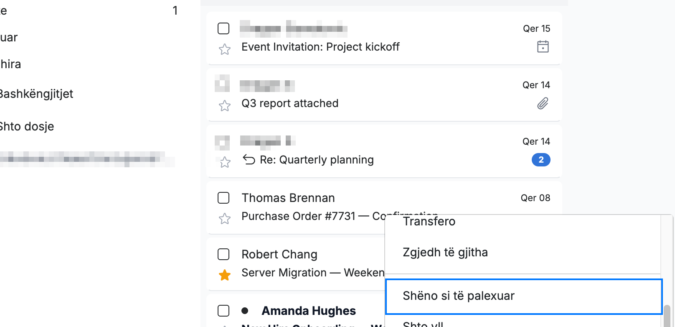This screenshot has width=675, height=327.
Task: Click Shto dosje in the sidebar
Action: tap(27, 127)
